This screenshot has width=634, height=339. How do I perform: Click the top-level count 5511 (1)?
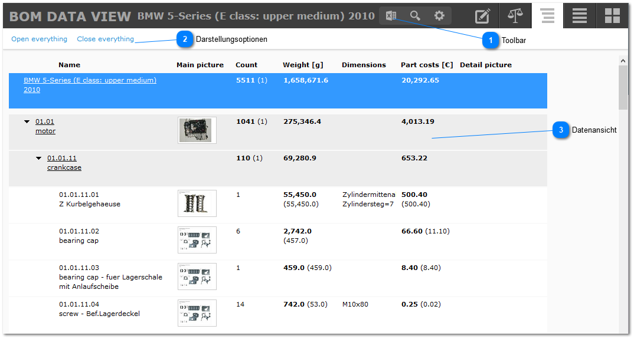click(x=252, y=80)
